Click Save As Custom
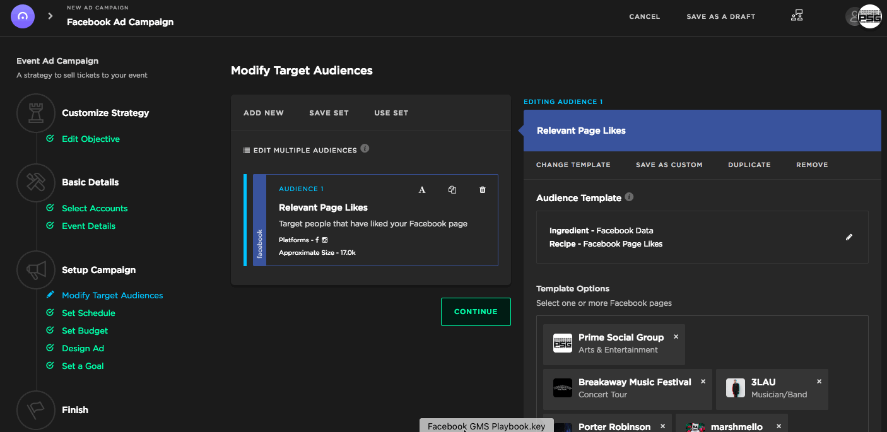 (669, 165)
